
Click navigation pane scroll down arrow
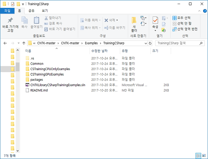click(x=18, y=151)
